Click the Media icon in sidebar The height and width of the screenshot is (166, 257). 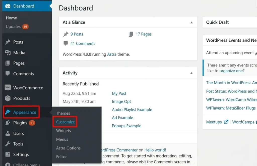pyautogui.click(x=8, y=53)
